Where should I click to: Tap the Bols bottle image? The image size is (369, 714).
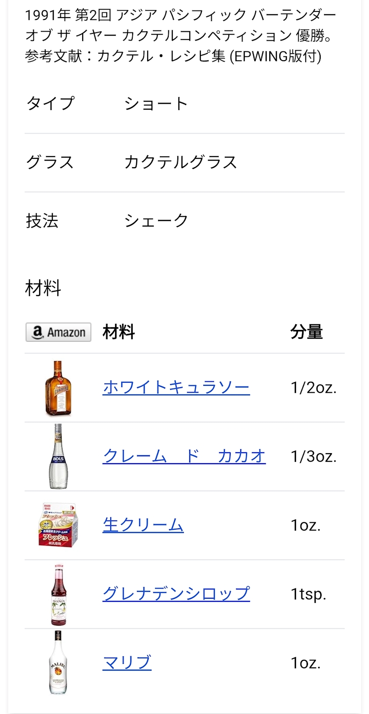point(58,456)
